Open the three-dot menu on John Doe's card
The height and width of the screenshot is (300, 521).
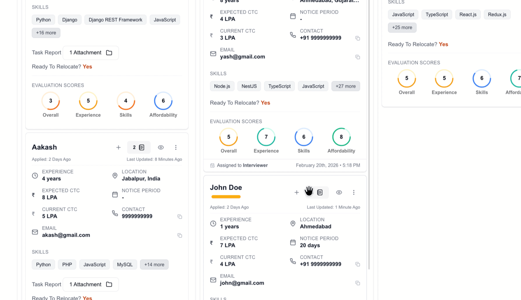coord(354,192)
